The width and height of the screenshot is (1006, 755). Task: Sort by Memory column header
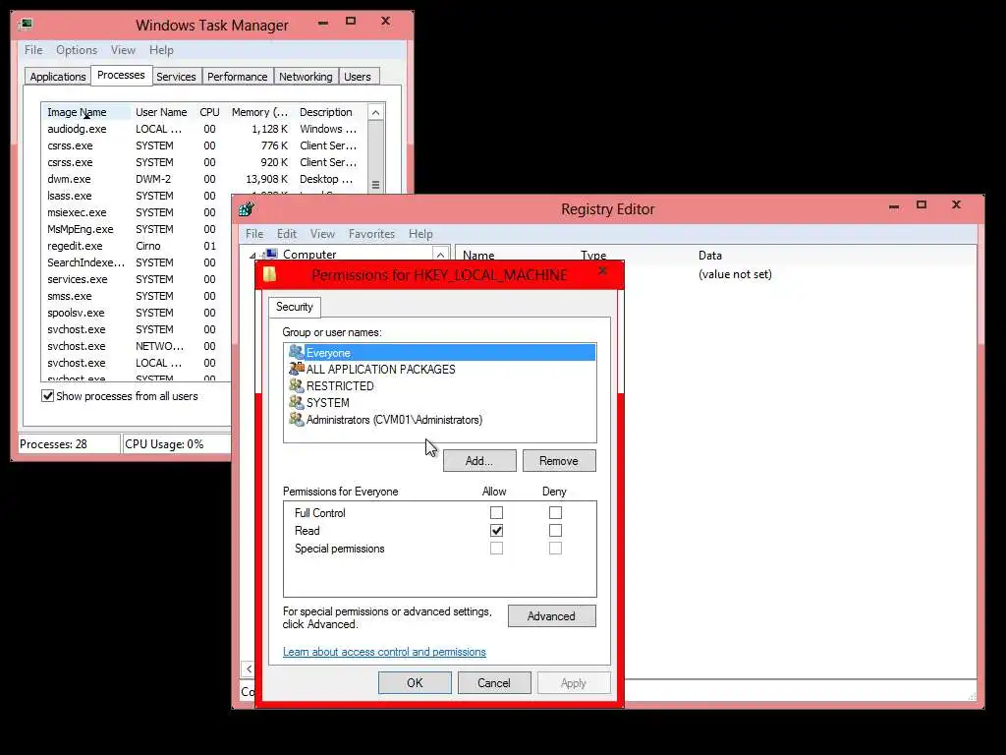pos(259,112)
